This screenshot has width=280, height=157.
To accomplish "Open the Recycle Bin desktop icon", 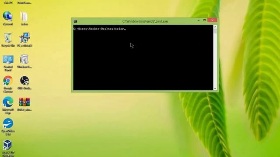I will pos(8,40).
